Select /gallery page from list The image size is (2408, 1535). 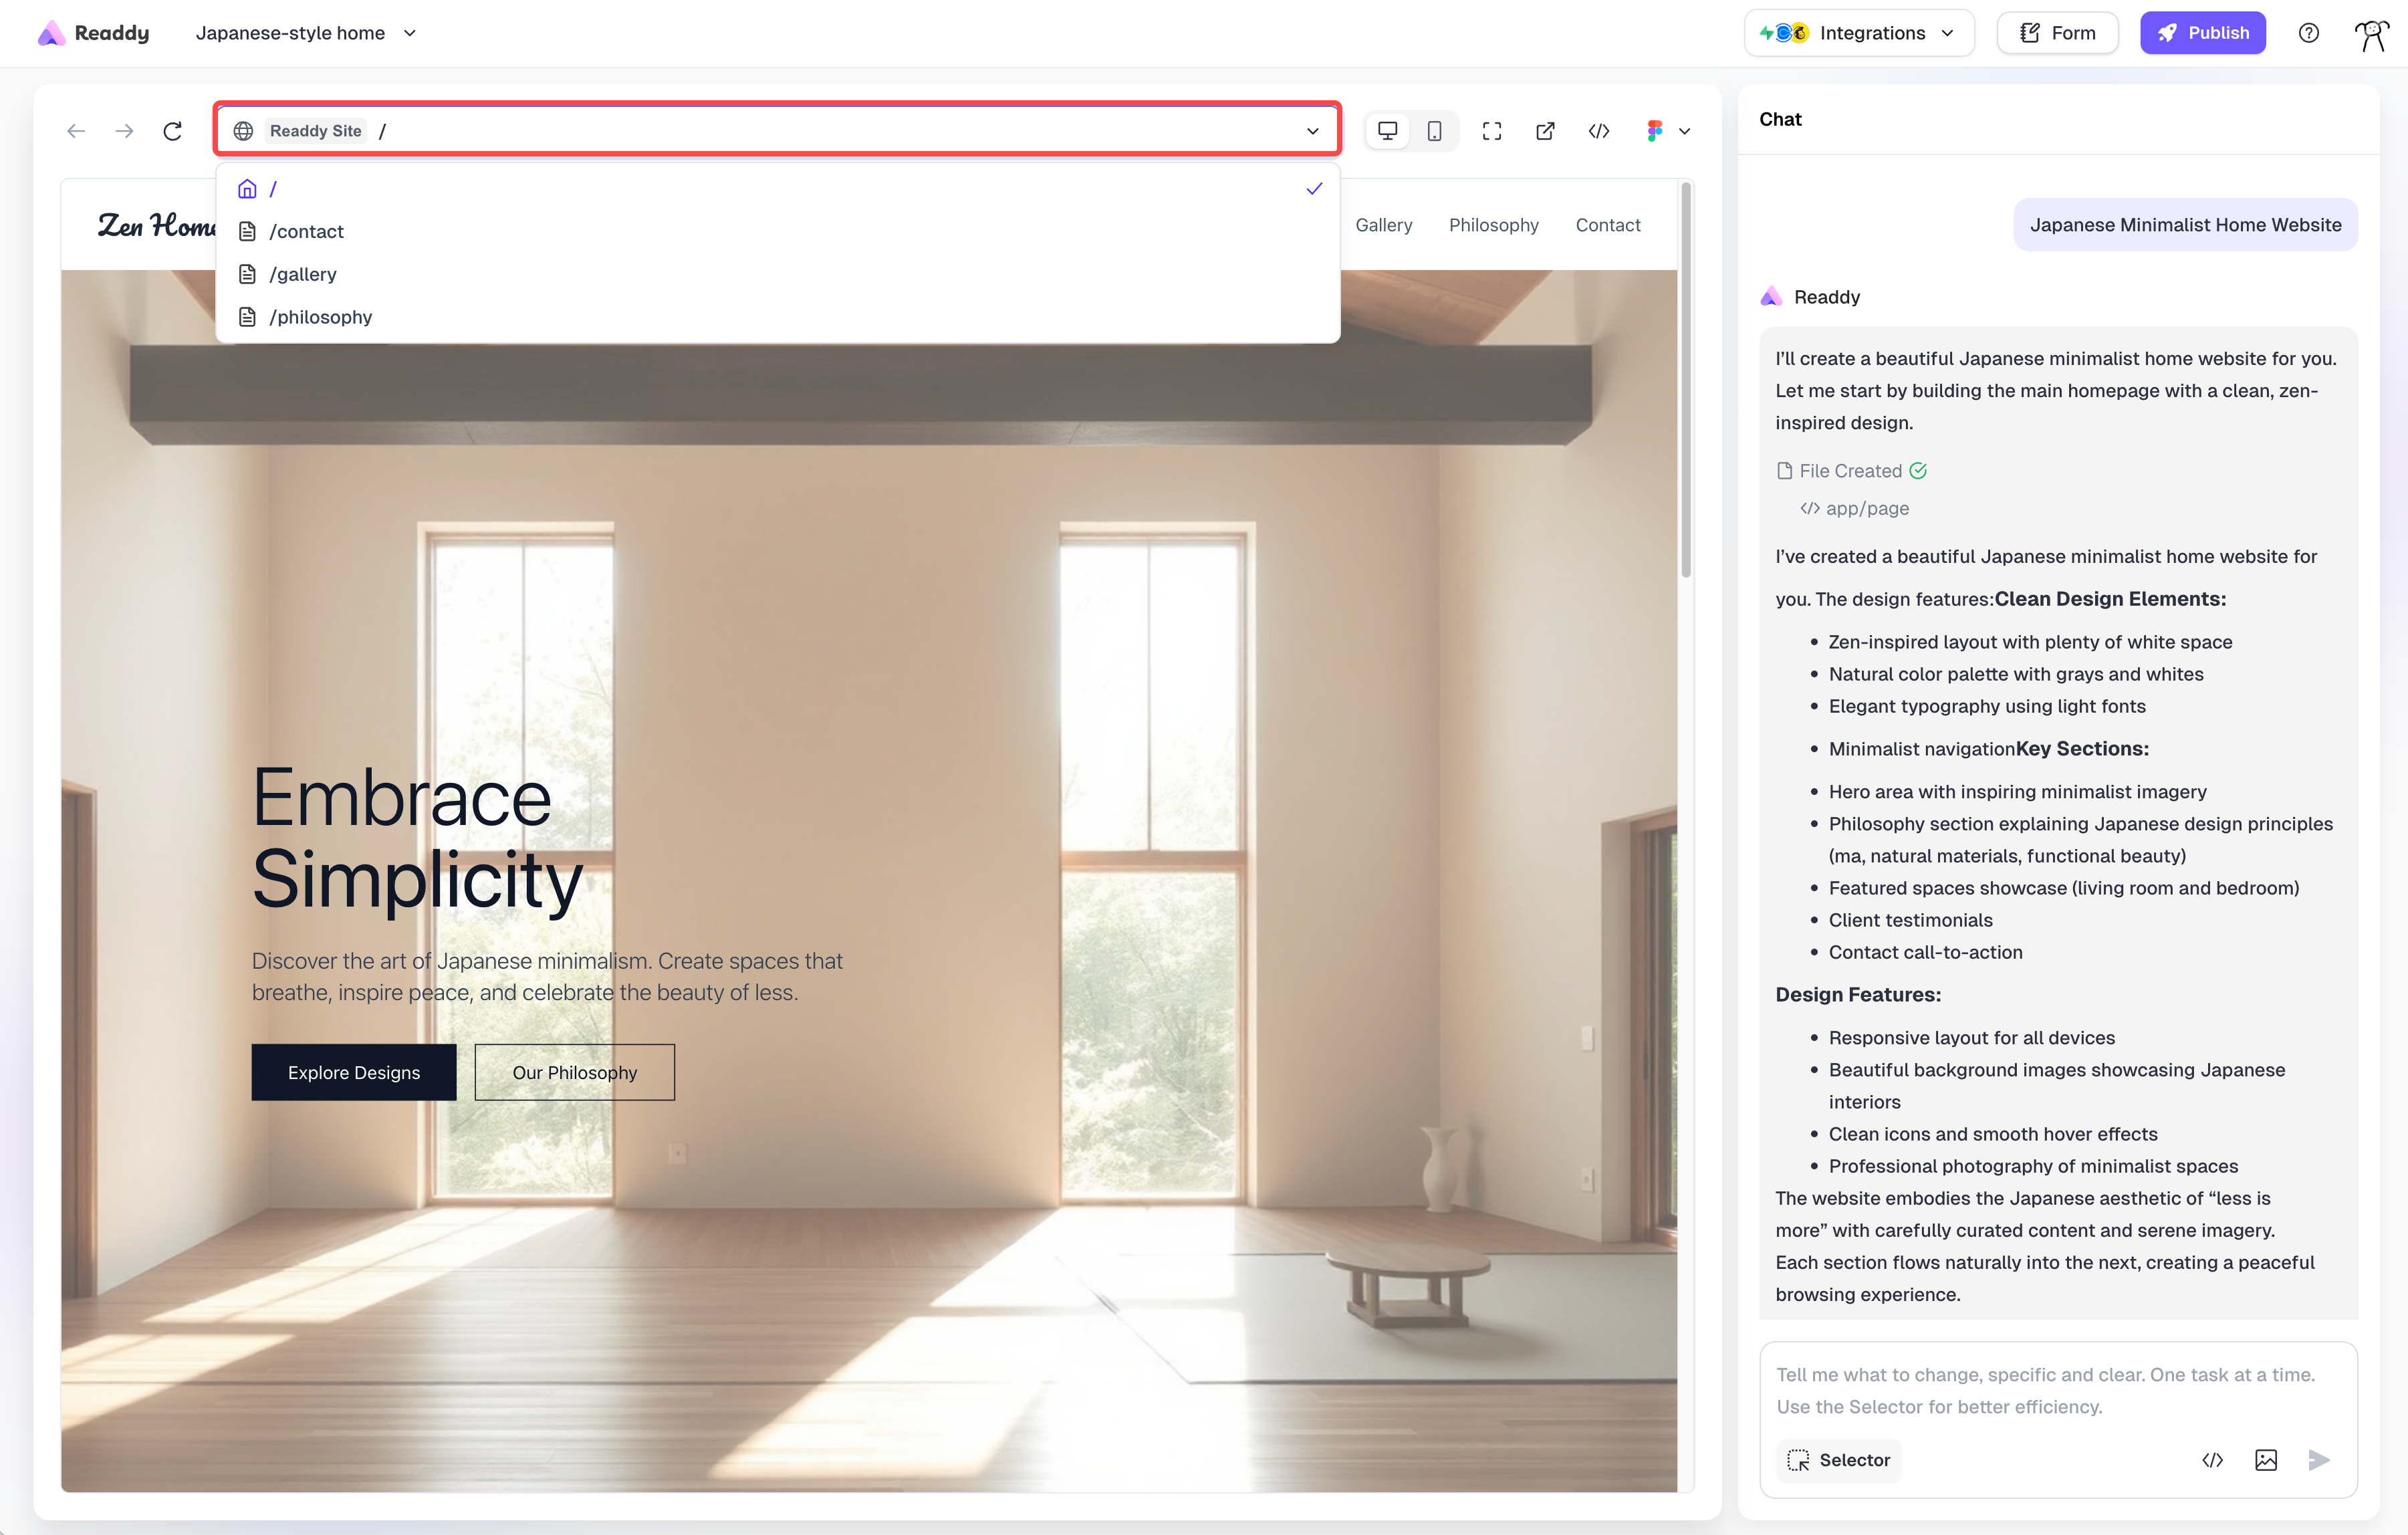click(x=303, y=274)
